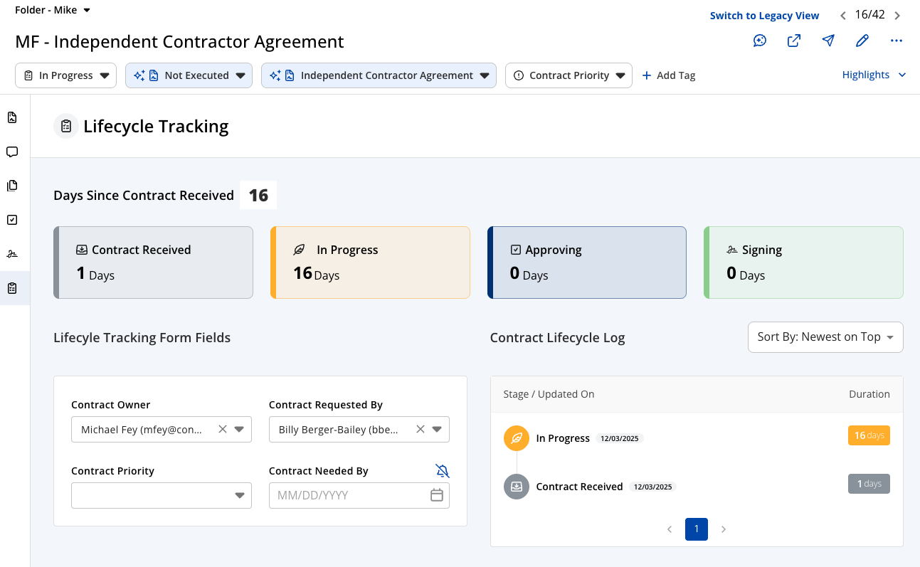Image resolution: width=920 pixels, height=567 pixels.
Task: Click the Duration column header
Action: [x=869, y=394]
